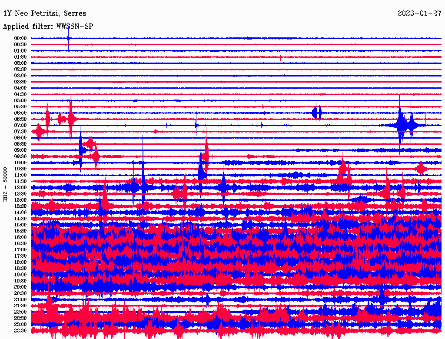Click the 'Applied filter: WWSSN-SP' text
Screen dimensions: 445x339
pos(48,27)
